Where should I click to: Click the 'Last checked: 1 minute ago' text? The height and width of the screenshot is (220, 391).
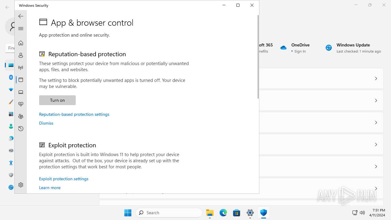pos(359,51)
